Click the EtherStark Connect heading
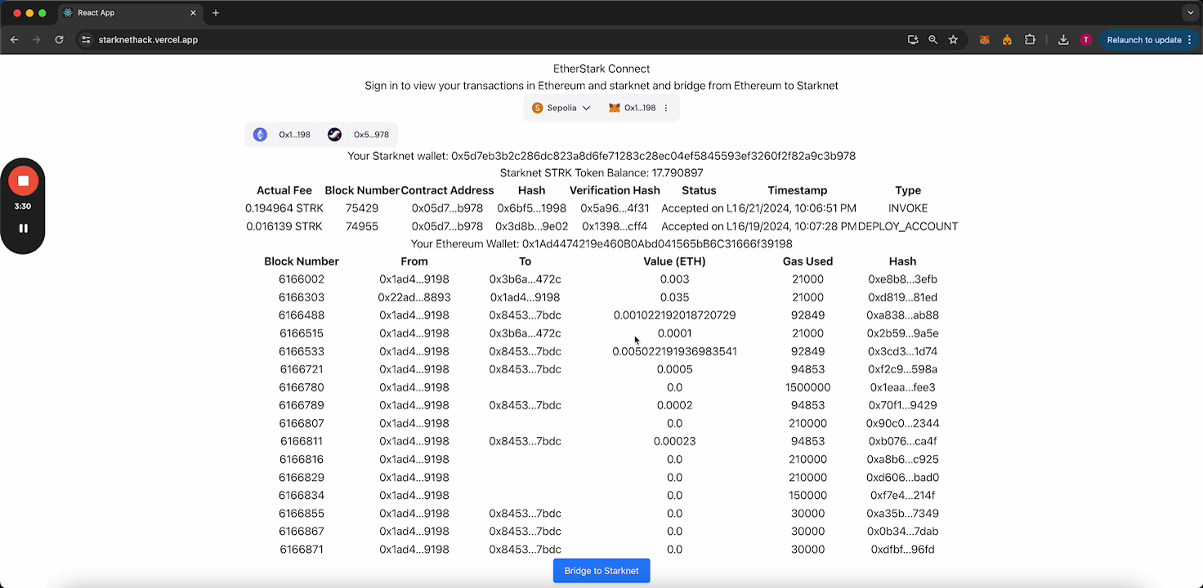Screen dimensions: 1203x588 pyautogui.click(x=601, y=69)
